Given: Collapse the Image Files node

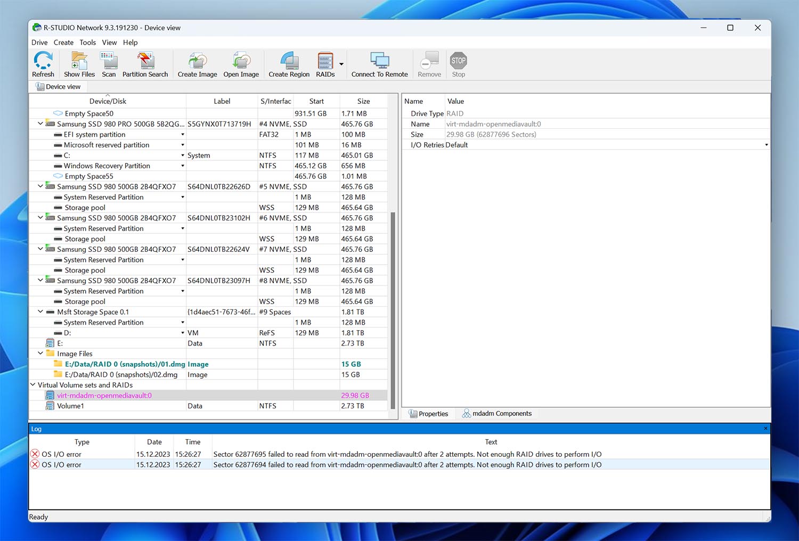Looking at the screenshot, I should tap(40, 354).
